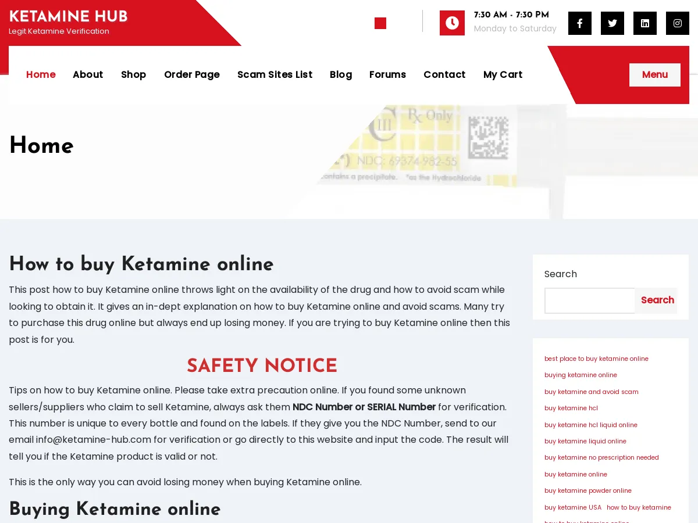Open the Twitter social icon
Screen dimensions: 698x523
[x=612, y=23]
